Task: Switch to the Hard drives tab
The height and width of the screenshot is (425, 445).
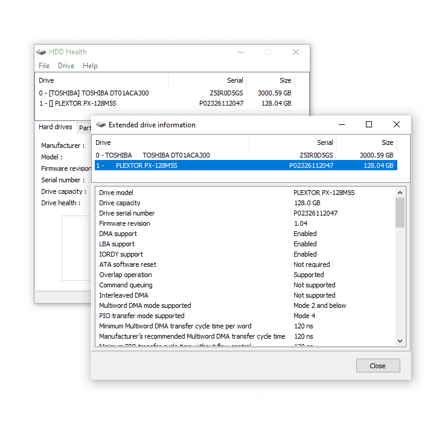Action: point(56,127)
